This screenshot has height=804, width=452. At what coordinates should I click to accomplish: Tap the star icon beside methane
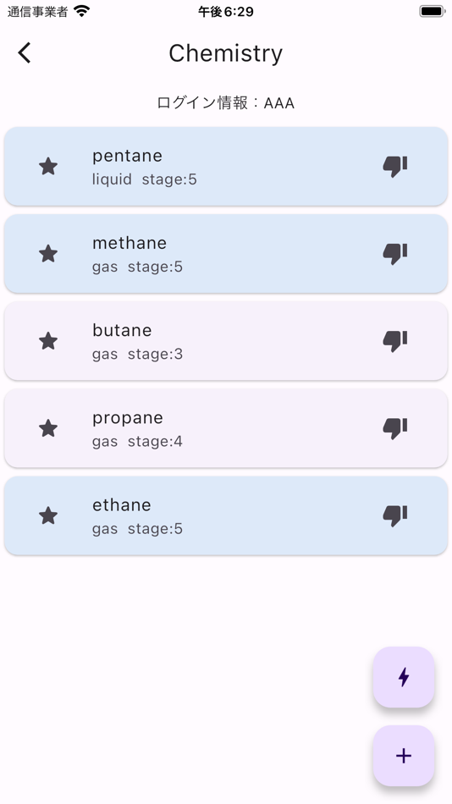pos(48,254)
